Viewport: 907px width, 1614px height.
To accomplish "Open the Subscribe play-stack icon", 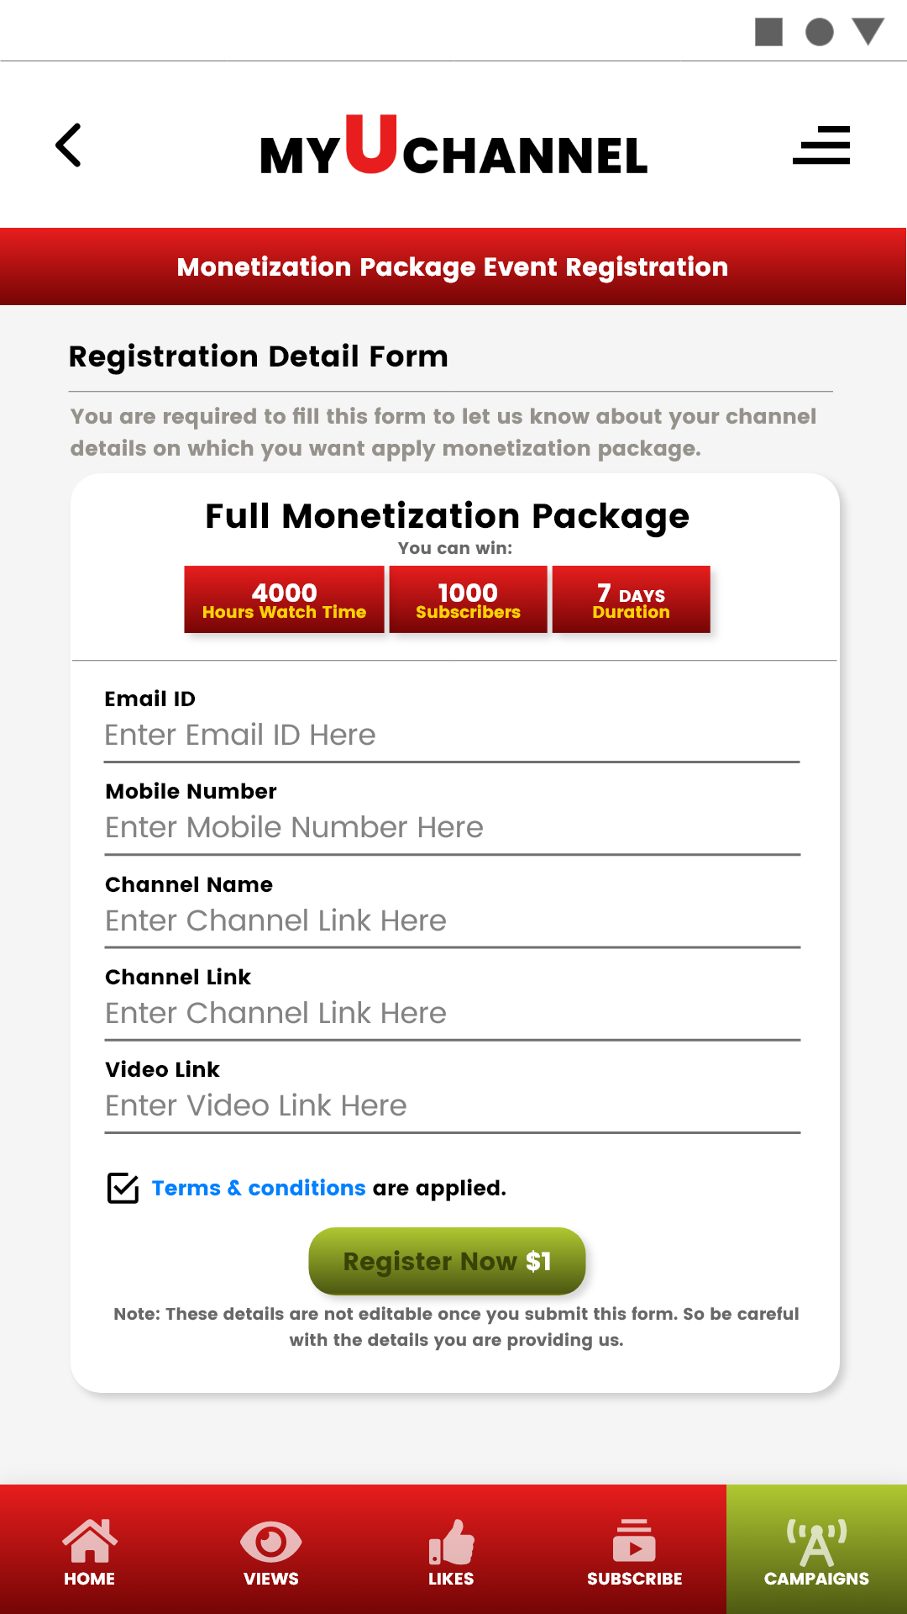I will point(635,1540).
